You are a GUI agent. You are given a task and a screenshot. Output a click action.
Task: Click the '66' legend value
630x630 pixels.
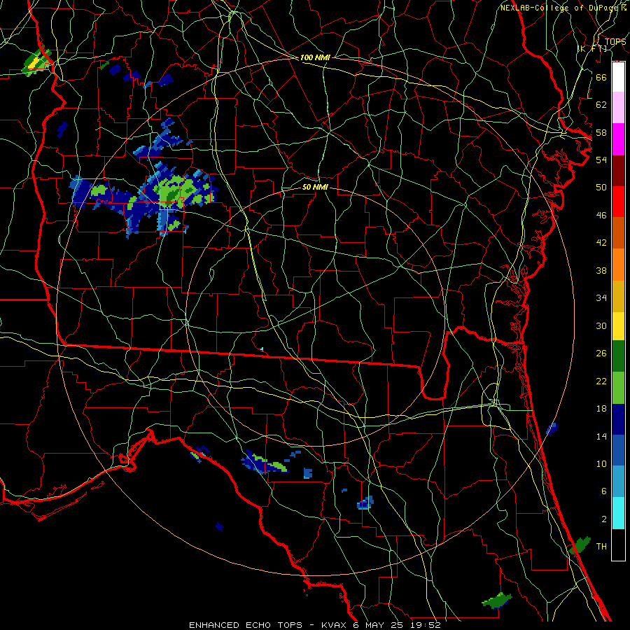[601, 77]
